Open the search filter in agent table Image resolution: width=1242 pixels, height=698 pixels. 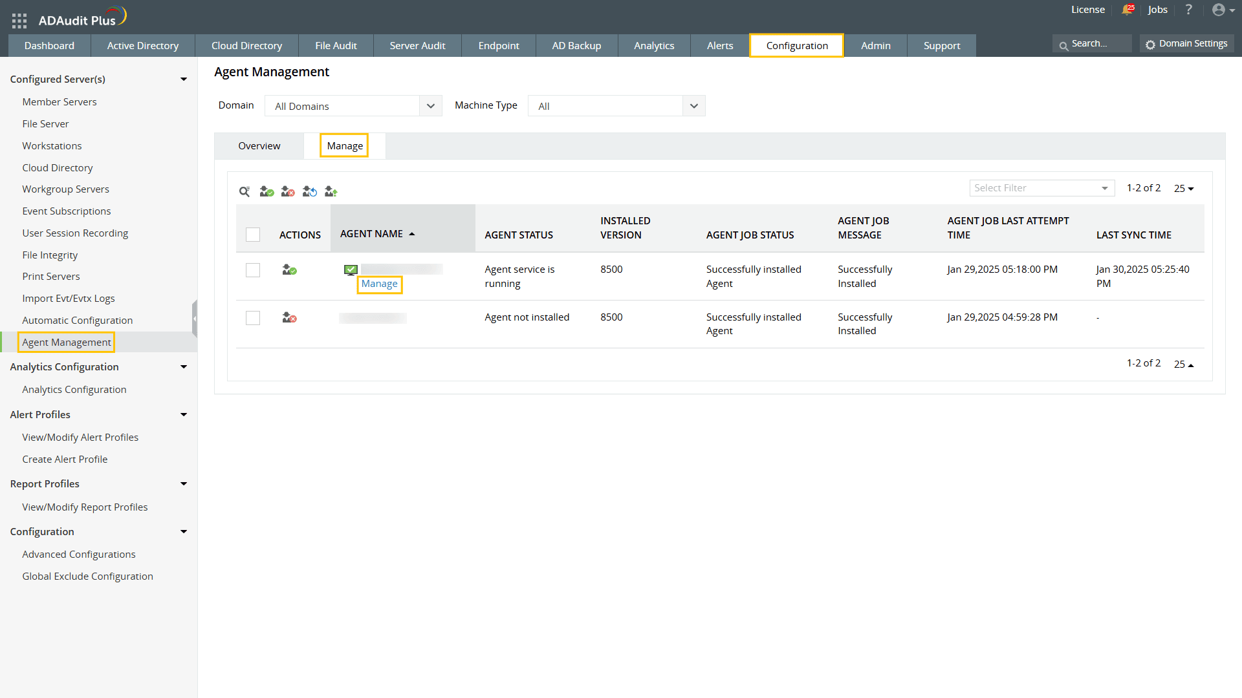(x=244, y=191)
